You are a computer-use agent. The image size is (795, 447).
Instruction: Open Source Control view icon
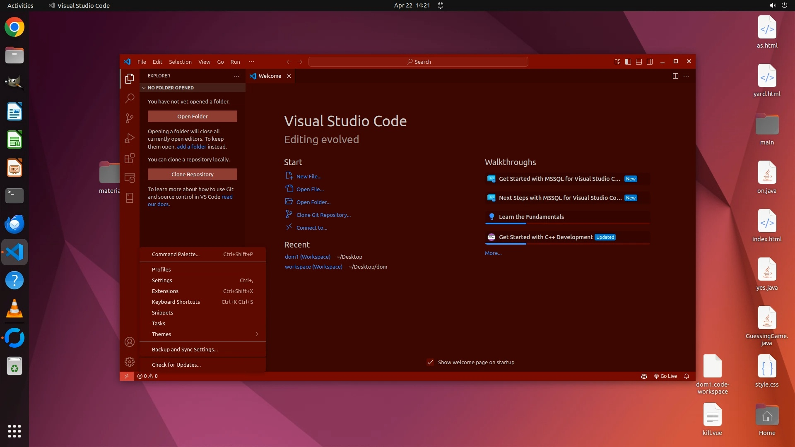coord(130,118)
